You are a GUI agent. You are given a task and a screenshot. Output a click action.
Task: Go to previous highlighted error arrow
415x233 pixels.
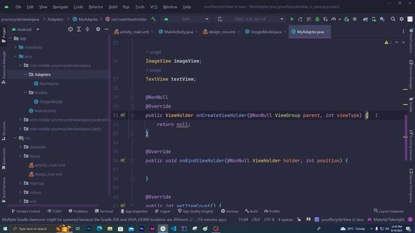coord(396,43)
